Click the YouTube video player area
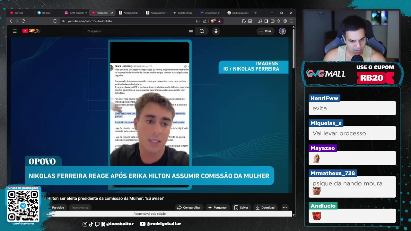Screen dimensions: 411x231 tap(150, 115)
